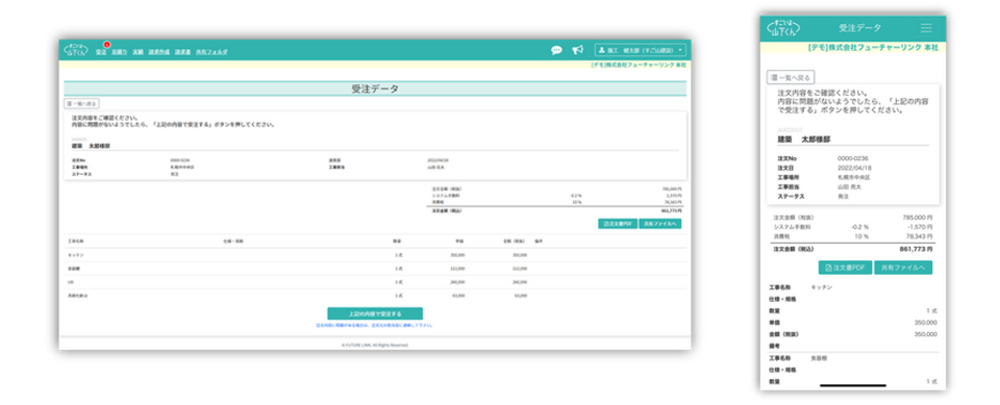The width and height of the screenshot is (1000, 405).
Task: Click -1,570 円 system fee in mobile view
Action: tap(920, 227)
